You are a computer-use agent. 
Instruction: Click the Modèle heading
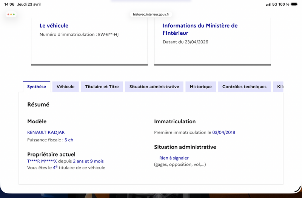click(37, 121)
